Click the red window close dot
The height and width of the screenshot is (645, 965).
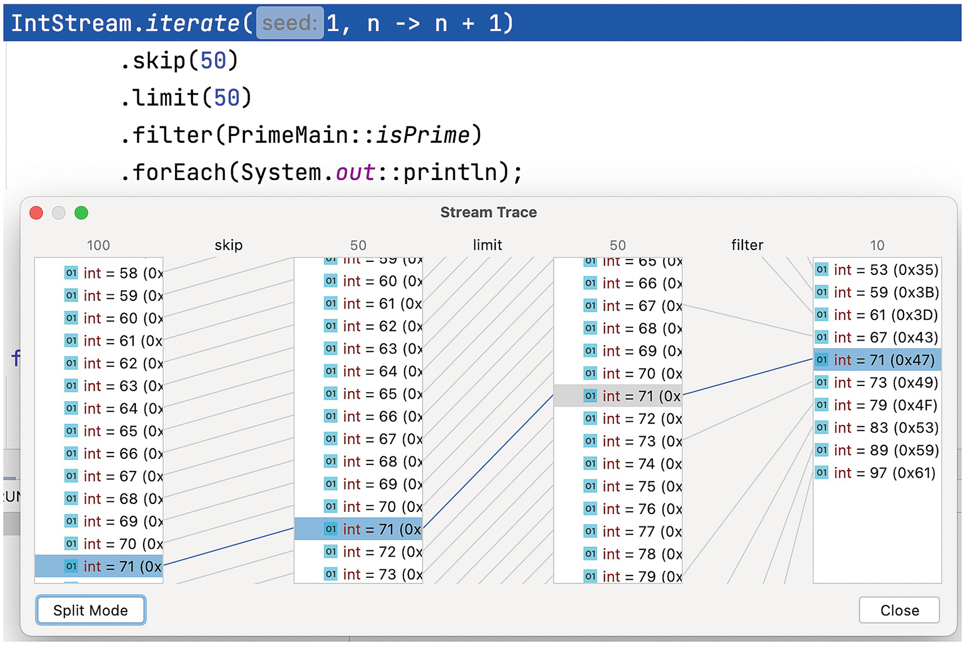tap(36, 213)
